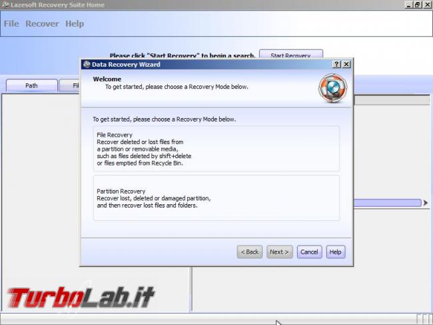The height and width of the screenshot is (325, 433).
Task: Minimize the Lazesoft Recovery Suite window
Action: click(409, 5)
